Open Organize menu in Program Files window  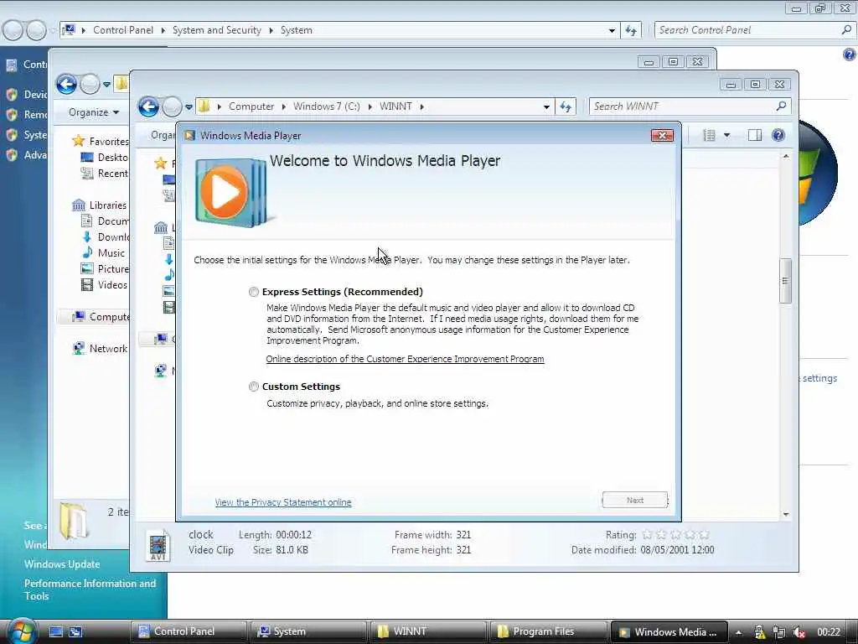(94, 112)
